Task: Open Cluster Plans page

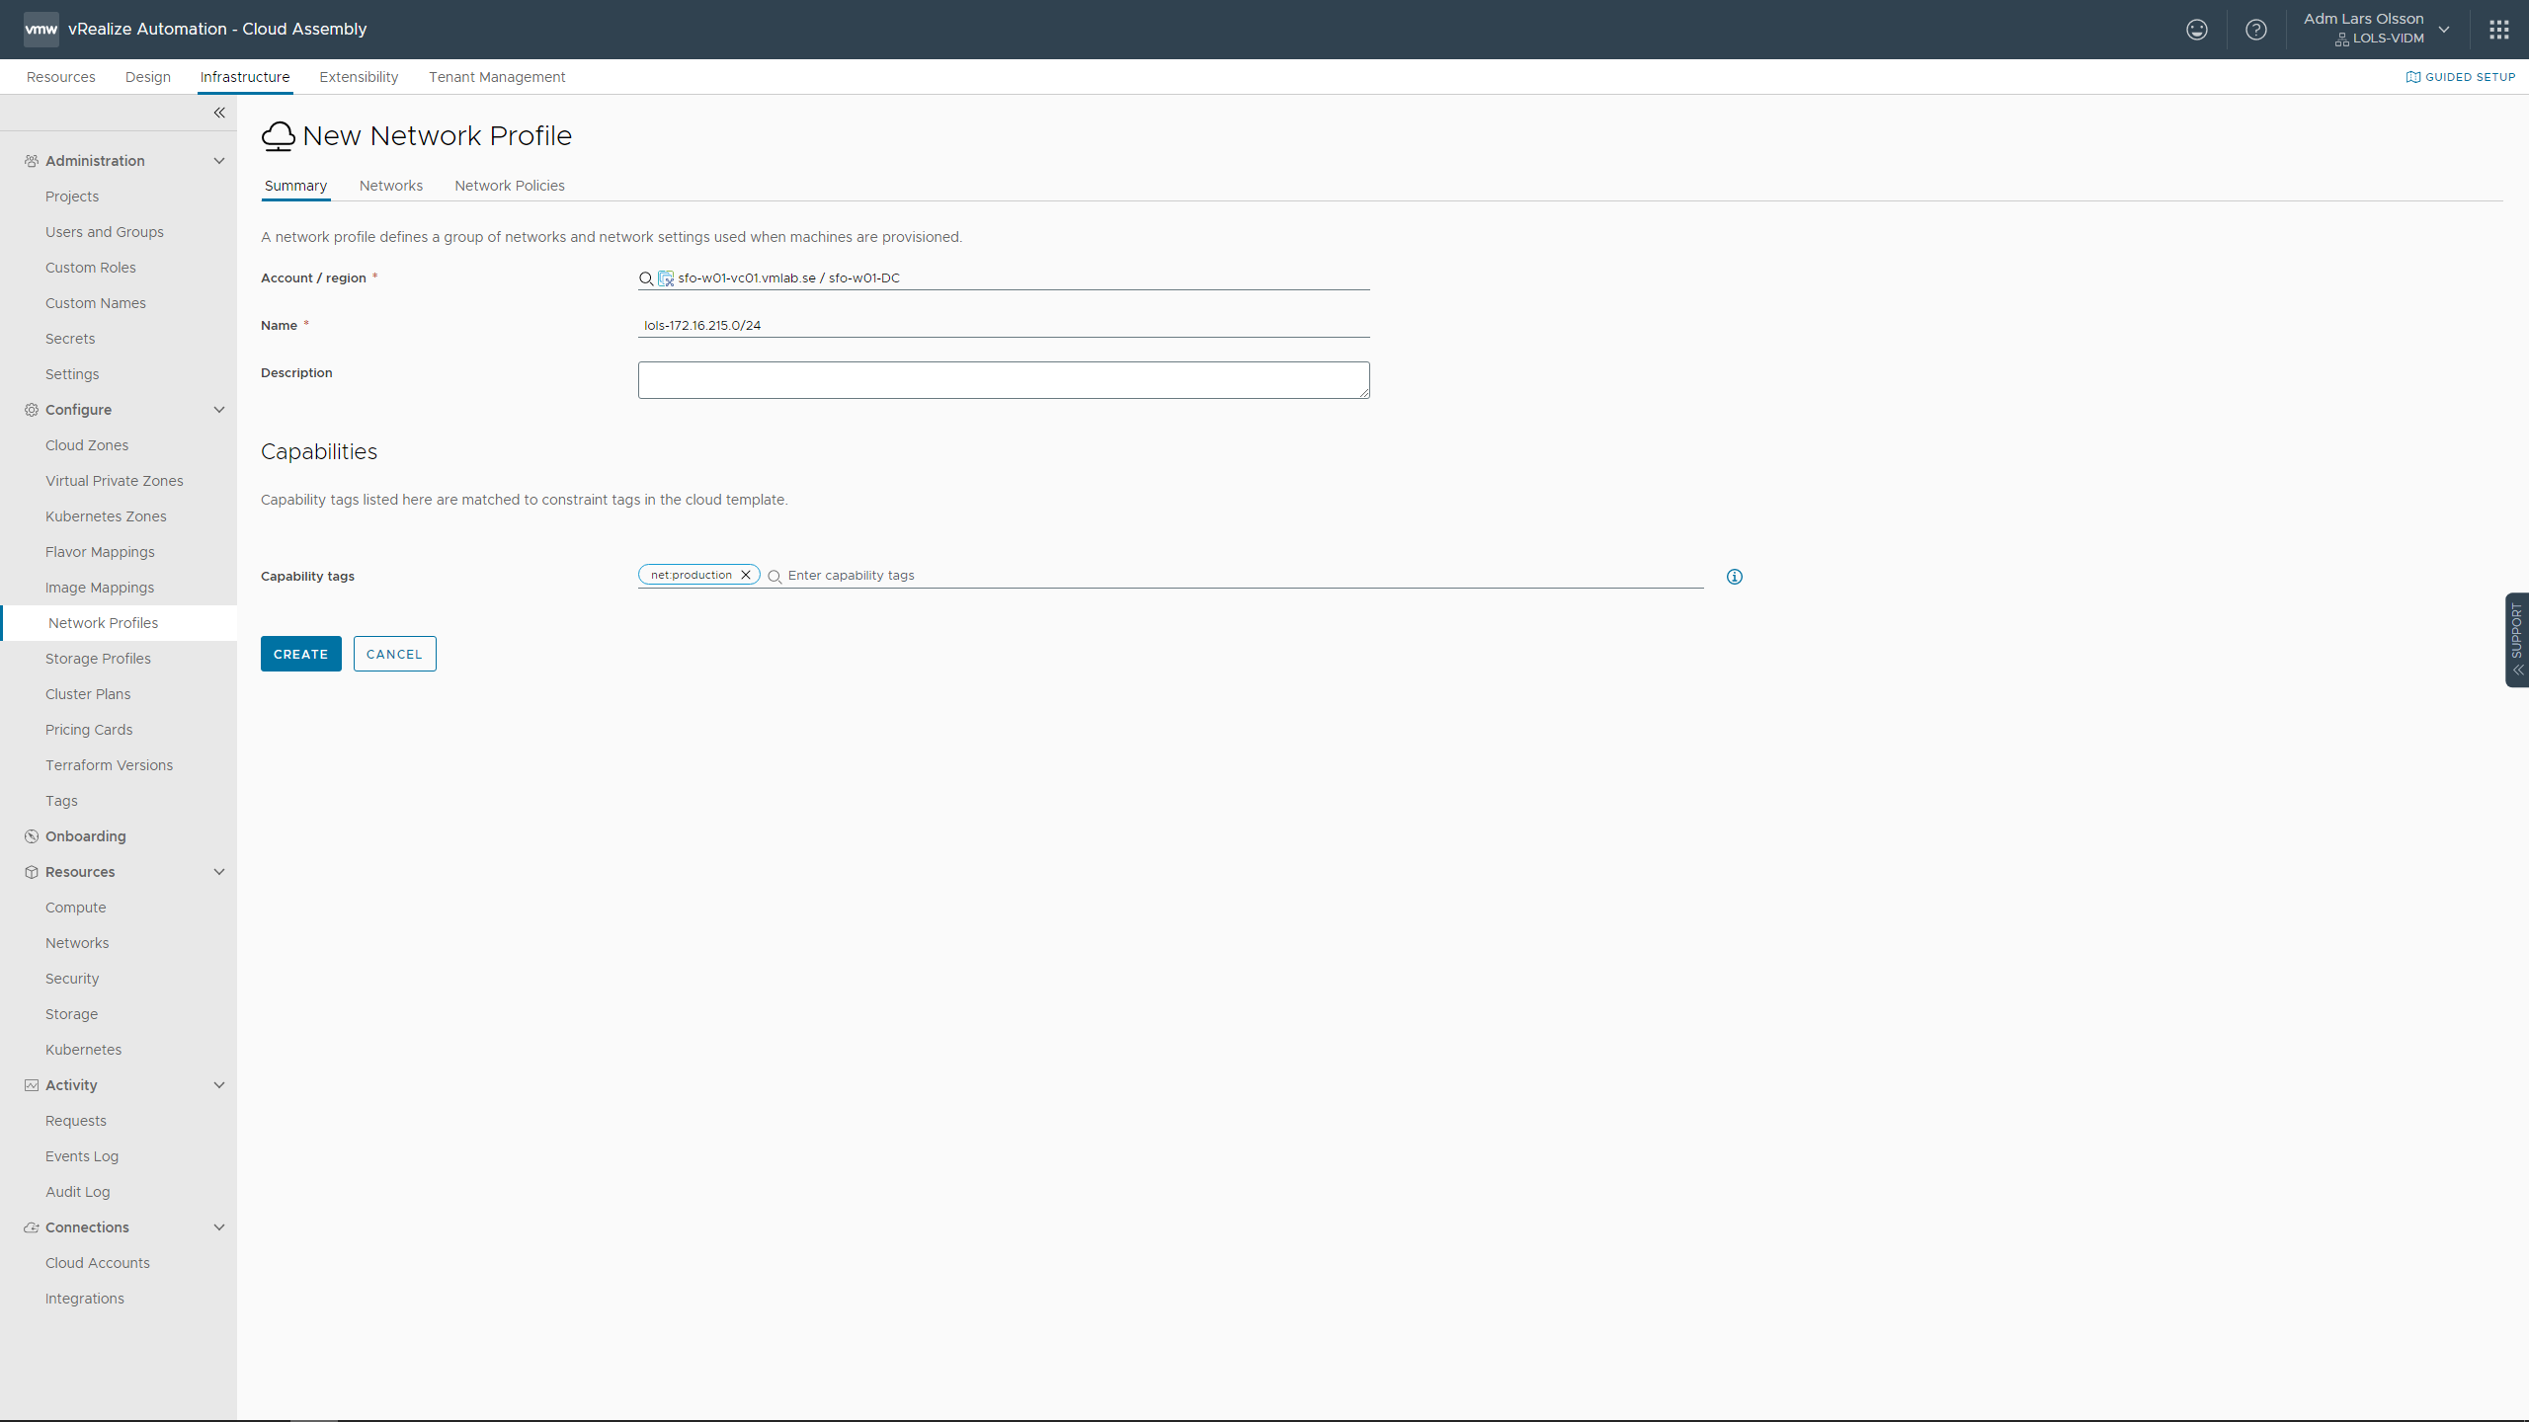Action: 88,694
